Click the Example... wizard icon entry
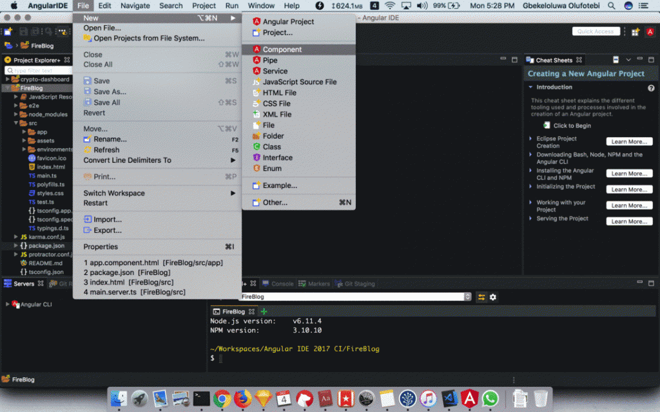Viewport: 660px width, 412px height. pyautogui.click(x=257, y=185)
